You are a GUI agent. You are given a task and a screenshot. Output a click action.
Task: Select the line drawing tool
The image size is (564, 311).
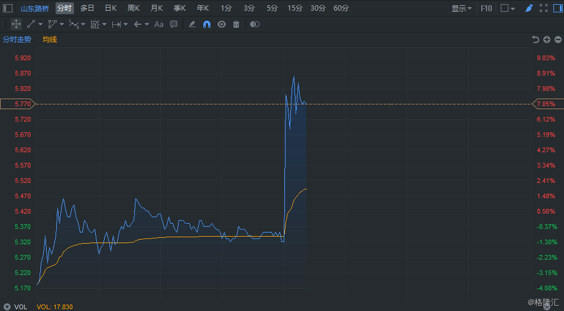point(31,24)
